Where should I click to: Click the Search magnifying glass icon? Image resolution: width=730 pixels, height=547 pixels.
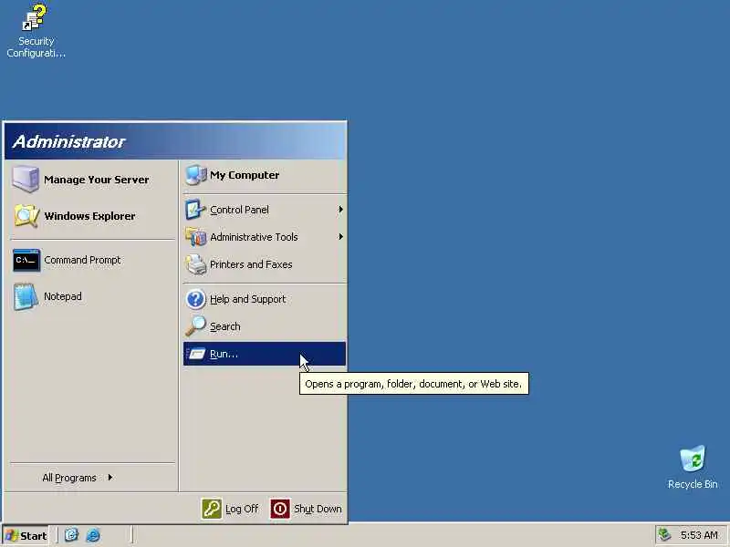(195, 326)
